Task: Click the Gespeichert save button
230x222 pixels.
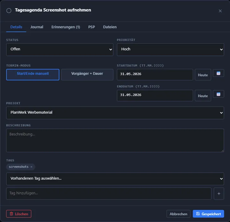Action: tap(208, 214)
